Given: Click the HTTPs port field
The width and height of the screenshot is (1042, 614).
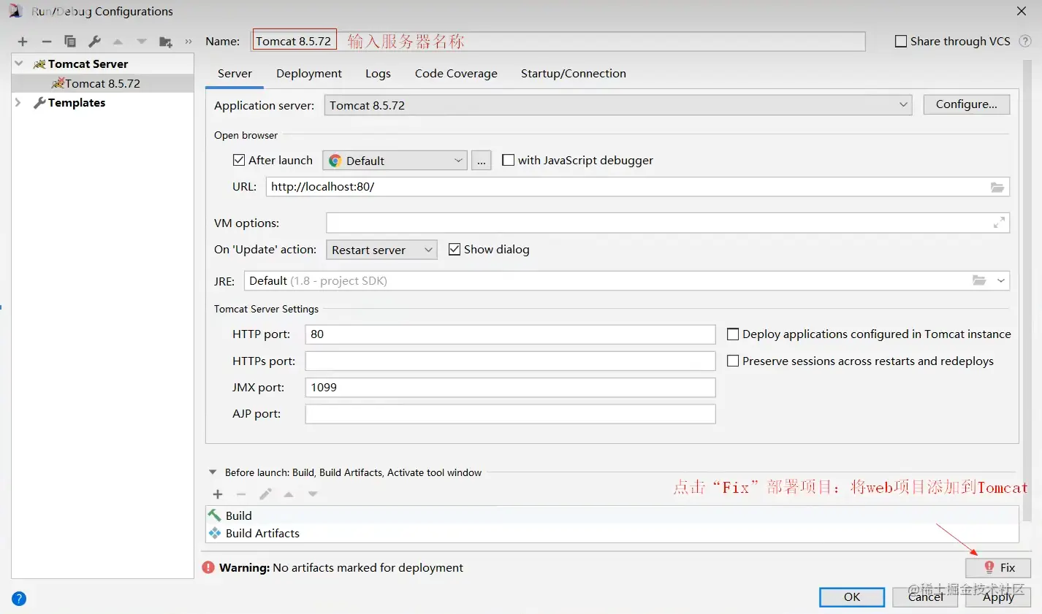Looking at the screenshot, I should [510, 361].
